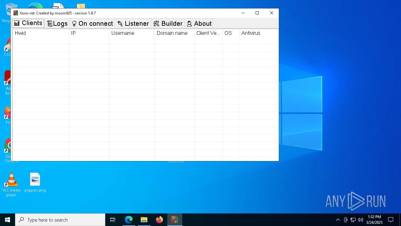Go to the Listener tab

pos(133,24)
